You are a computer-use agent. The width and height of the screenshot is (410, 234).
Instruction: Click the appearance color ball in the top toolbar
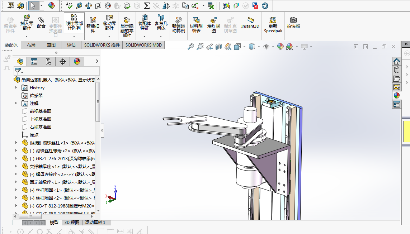[x=52, y=5]
